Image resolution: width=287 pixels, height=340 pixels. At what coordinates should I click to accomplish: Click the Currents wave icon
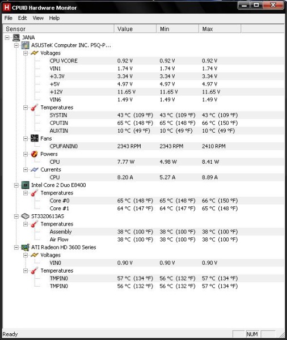pos(35,169)
